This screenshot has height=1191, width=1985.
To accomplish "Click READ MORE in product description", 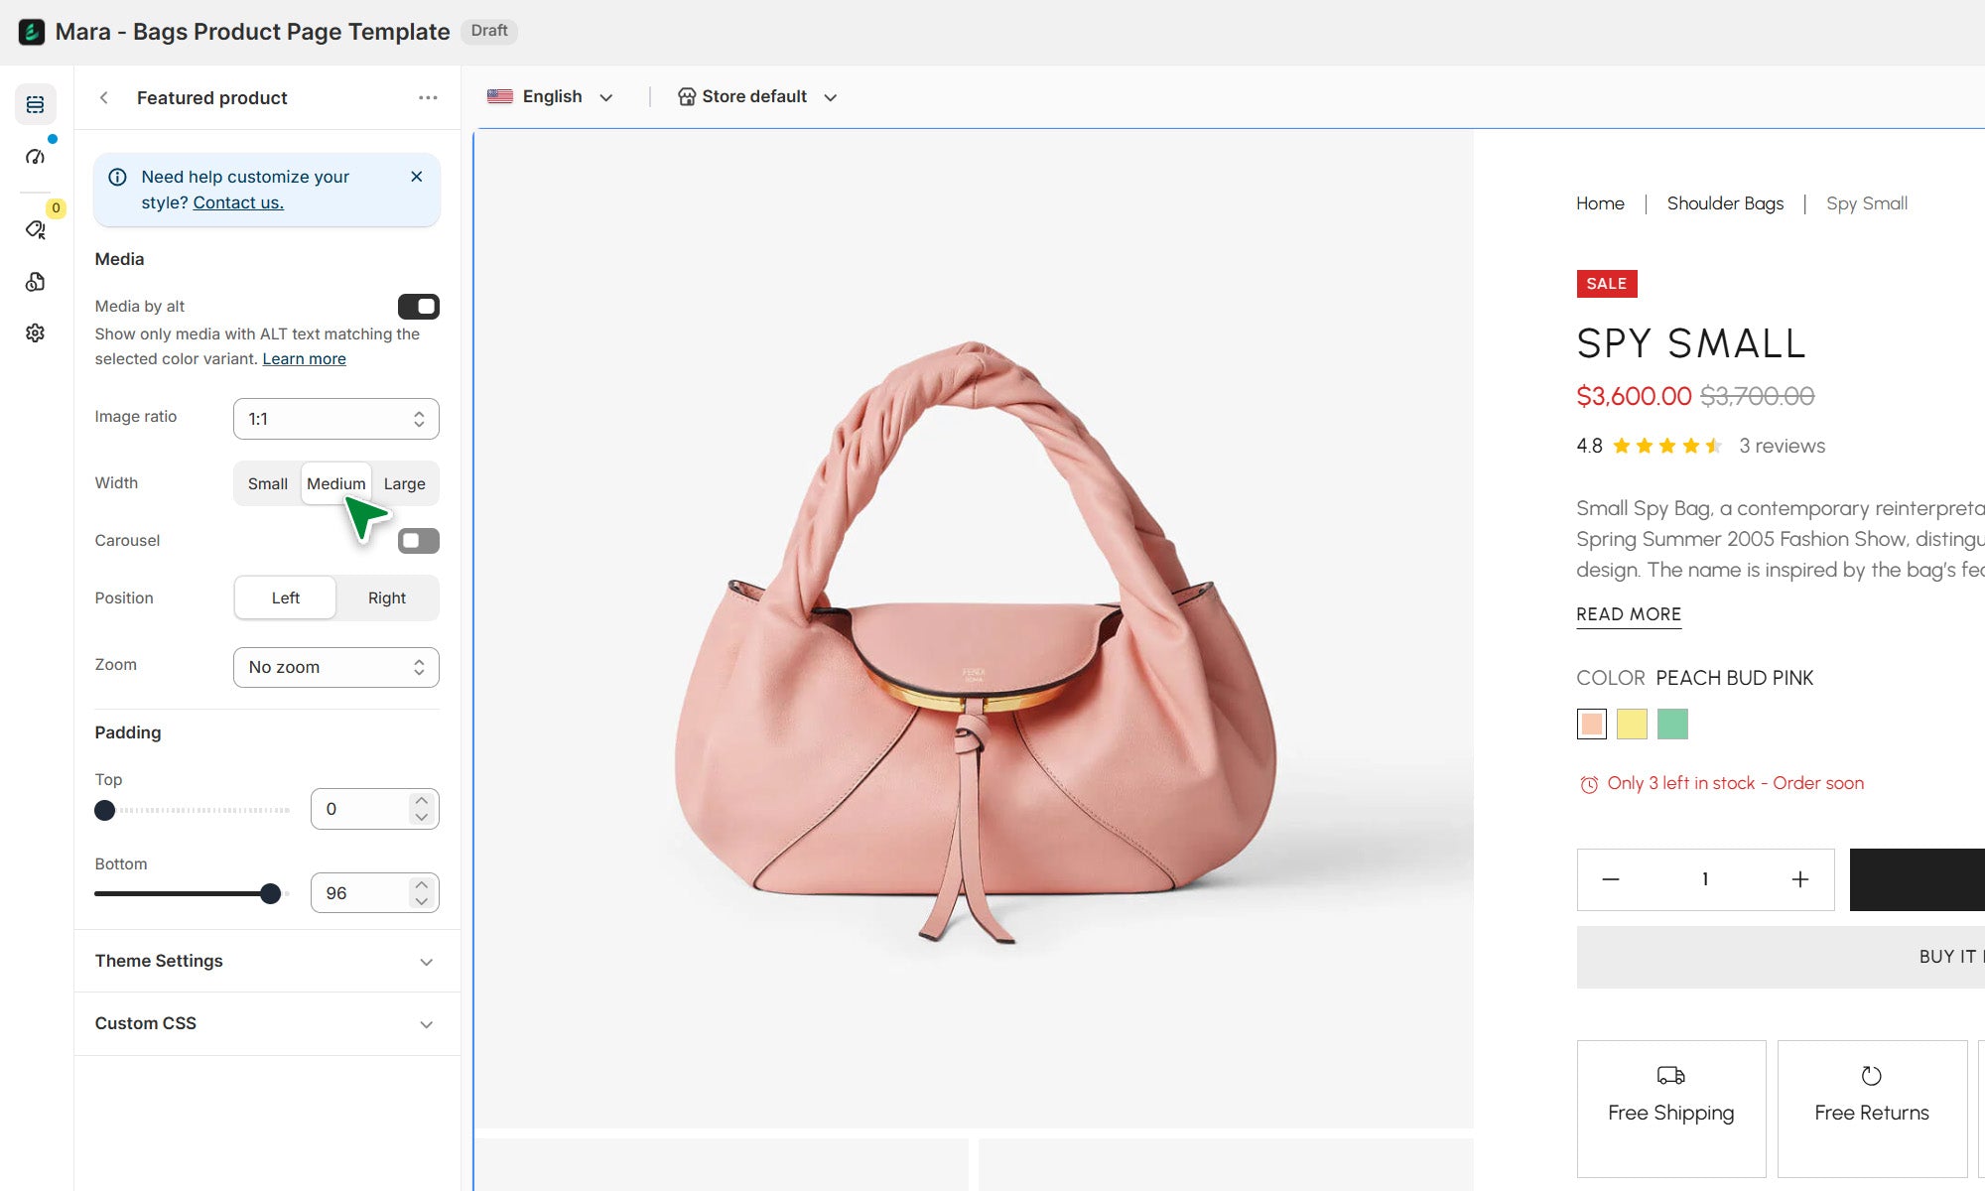I will click(1628, 614).
